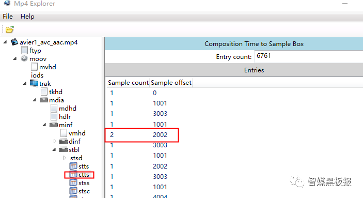The height and width of the screenshot is (198, 363).
Task: Select the hdlr tree label
Action: coord(65,117)
